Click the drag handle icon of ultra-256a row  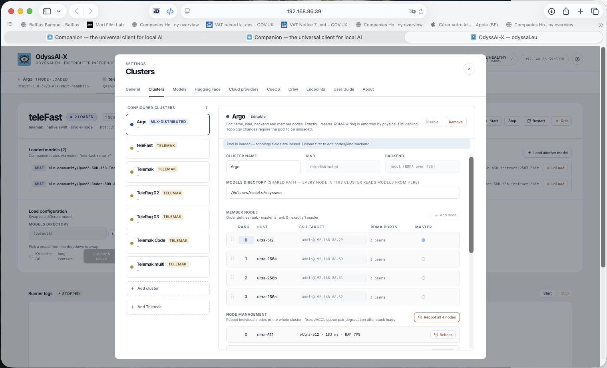[x=233, y=259]
